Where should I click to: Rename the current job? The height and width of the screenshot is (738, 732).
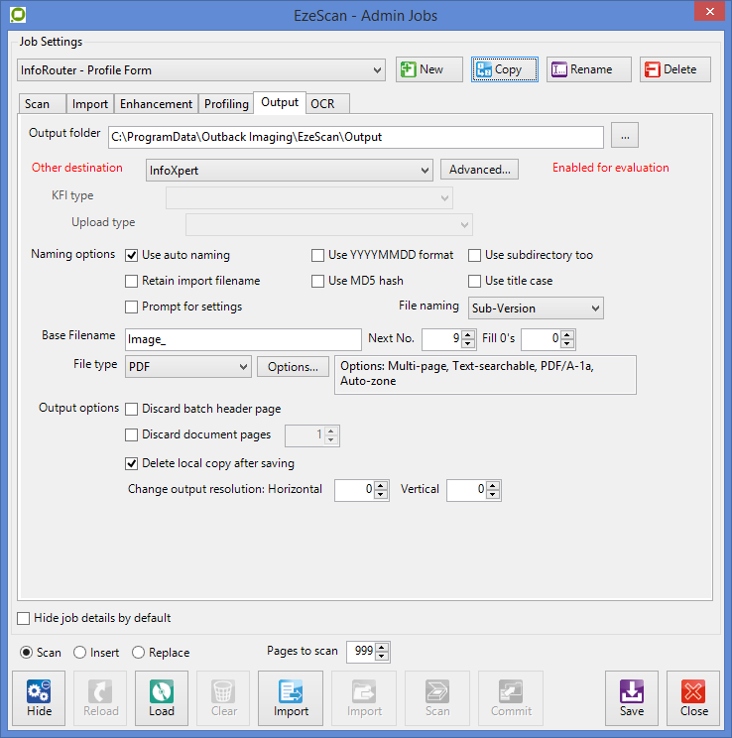pos(588,69)
